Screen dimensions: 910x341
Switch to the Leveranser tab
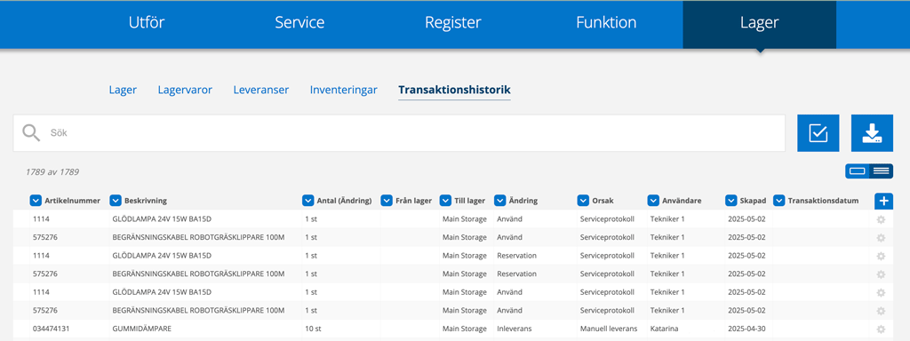(x=261, y=90)
